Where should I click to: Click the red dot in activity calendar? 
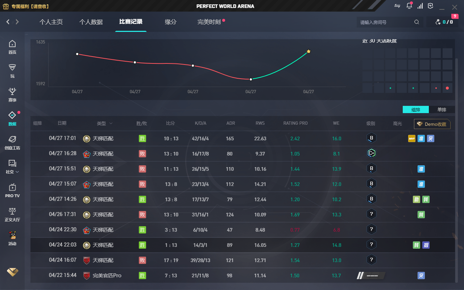click(x=447, y=88)
